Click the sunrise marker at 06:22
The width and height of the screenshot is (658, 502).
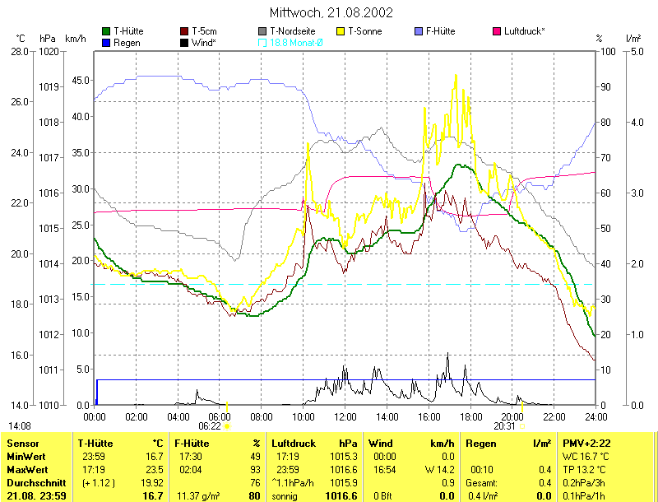[x=227, y=425]
